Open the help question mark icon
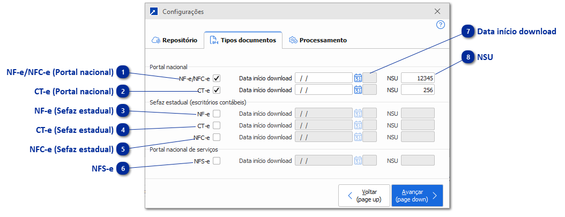565x217 pixels. coord(440,25)
